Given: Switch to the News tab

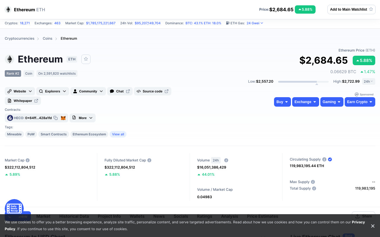Looking at the screenshot, I should [x=159, y=216].
